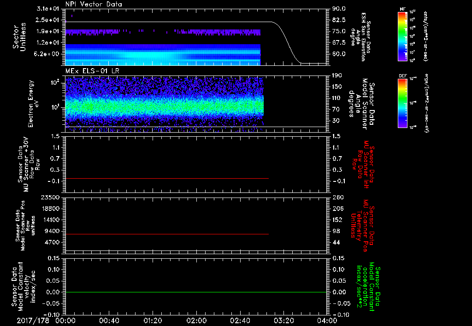Click the "Sector Unitless" axis title

click(19, 37)
